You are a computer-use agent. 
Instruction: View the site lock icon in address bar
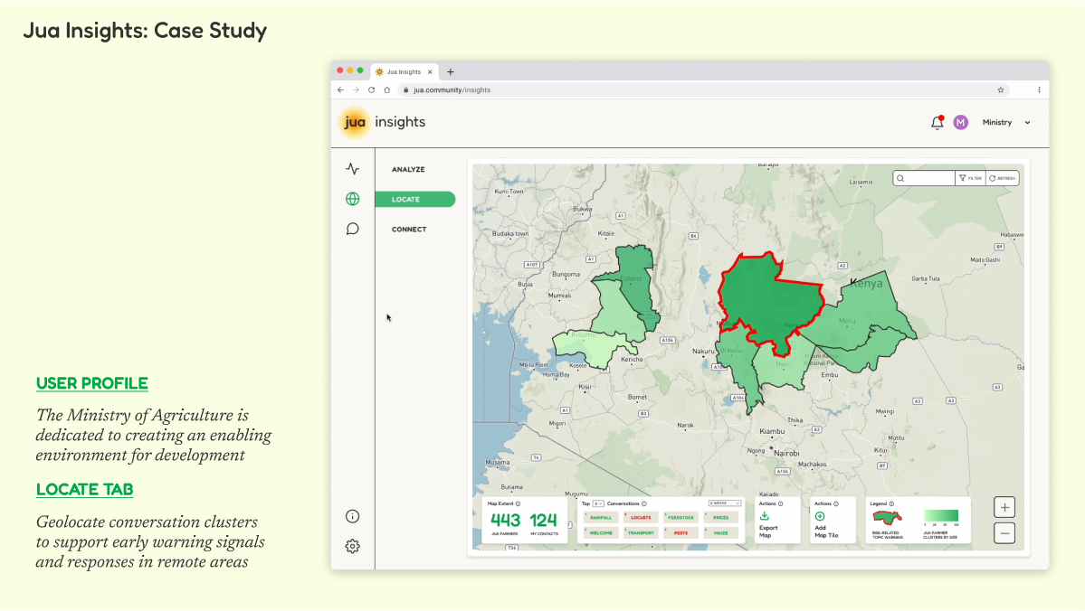[406, 89]
